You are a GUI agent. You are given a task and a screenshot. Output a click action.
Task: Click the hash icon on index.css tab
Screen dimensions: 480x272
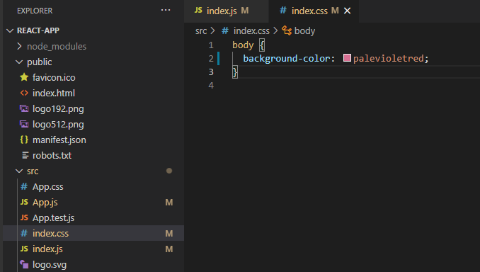coord(283,11)
